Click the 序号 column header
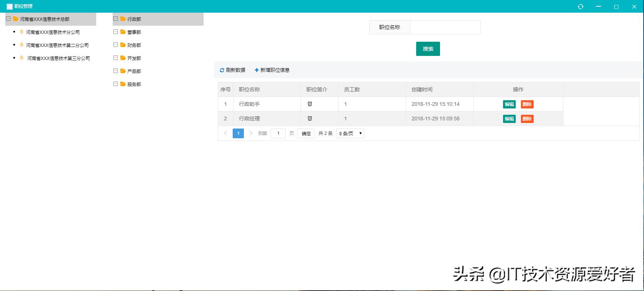The image size is (644, 291). pos(226,89)
